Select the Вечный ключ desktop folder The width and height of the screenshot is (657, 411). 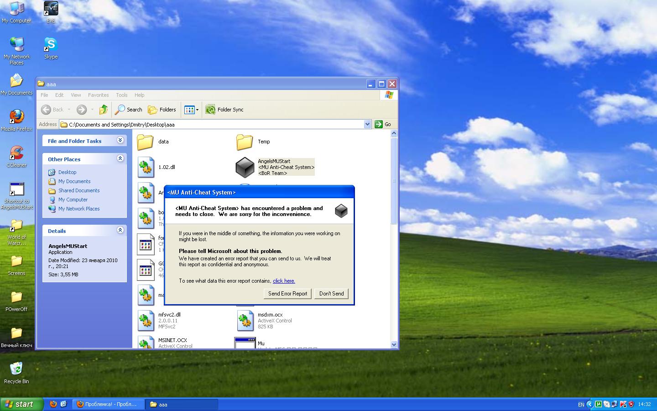point(16,337)
